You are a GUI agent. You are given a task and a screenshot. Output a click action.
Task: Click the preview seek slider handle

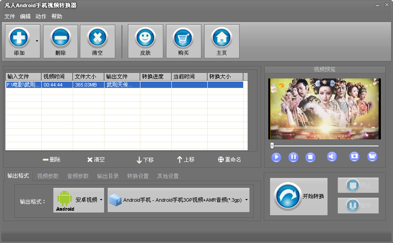[272, 146]
